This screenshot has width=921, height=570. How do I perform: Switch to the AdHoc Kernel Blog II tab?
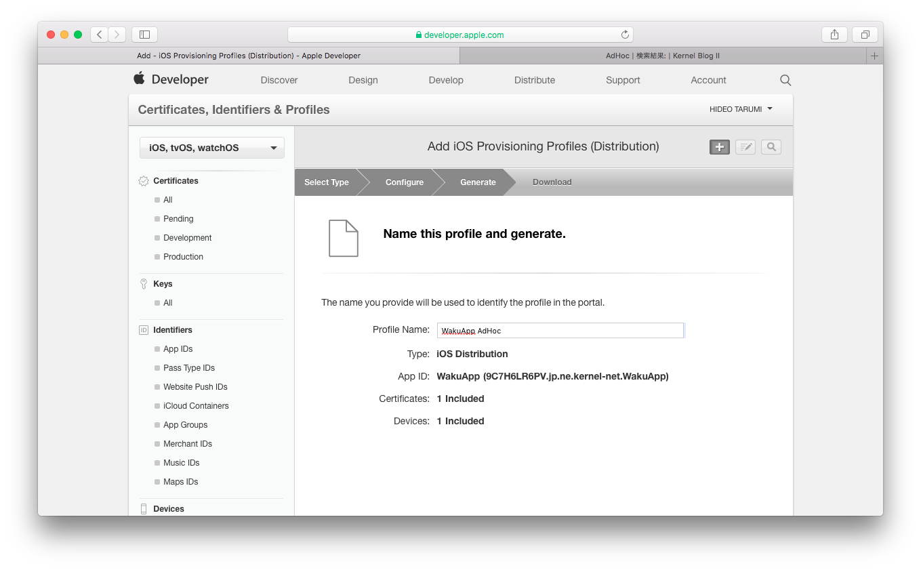click(662, 56)
